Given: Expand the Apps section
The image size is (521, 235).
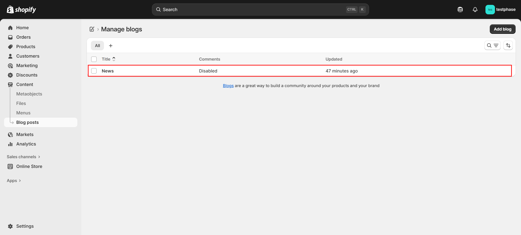Looking at the screenshot, I should tap(14, 181).
